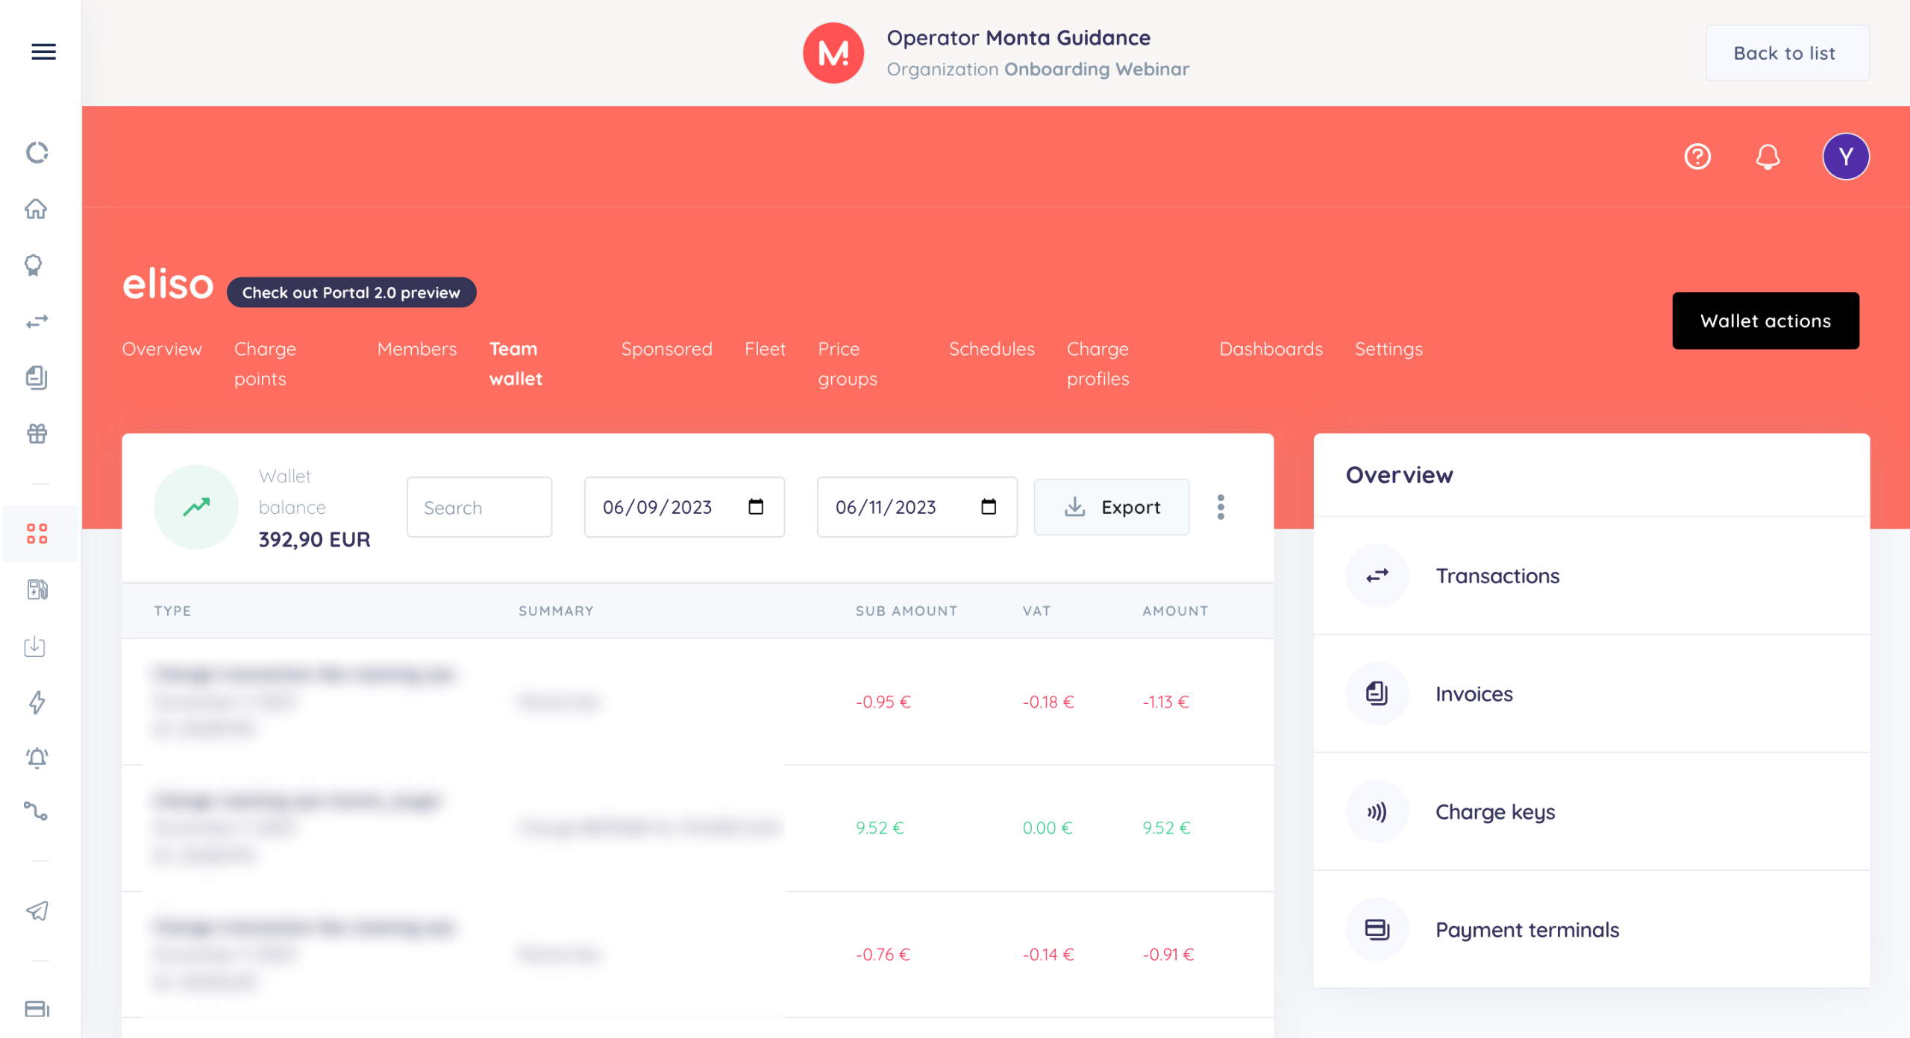The height and width of the screenshot is (1038, 1910).
Task: Open the gift icon in sidebar
Action: click(x=37, y=433)
